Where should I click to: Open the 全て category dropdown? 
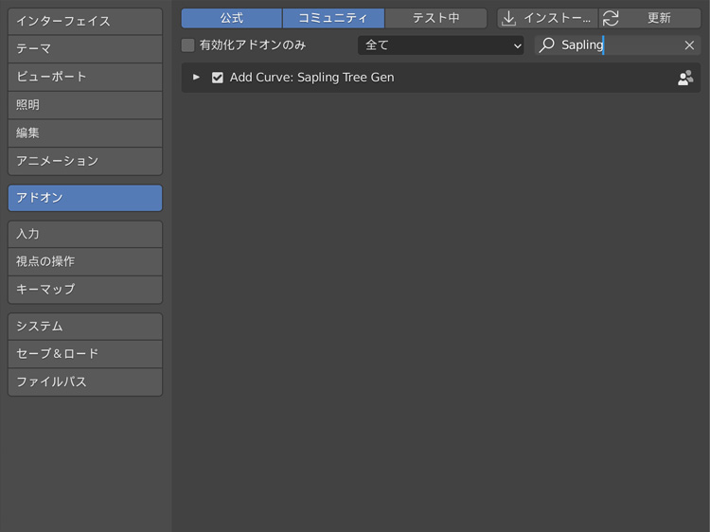(x=440, y=45)
